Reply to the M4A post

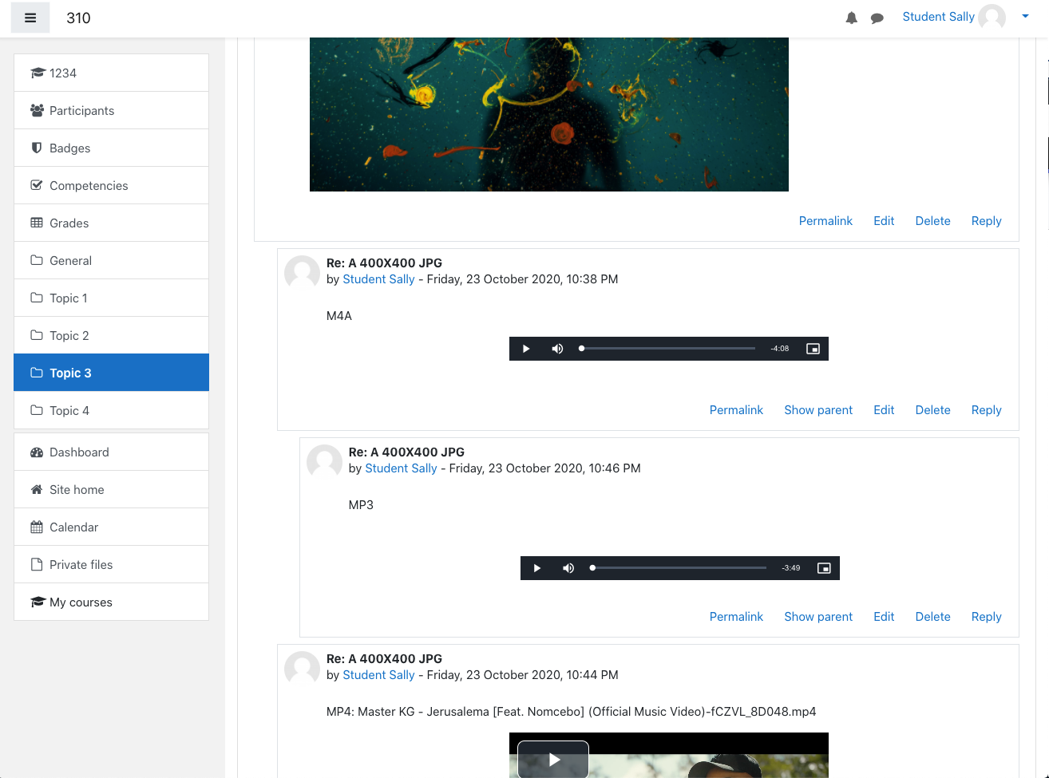pyautogui.click(x=986, y=410)
